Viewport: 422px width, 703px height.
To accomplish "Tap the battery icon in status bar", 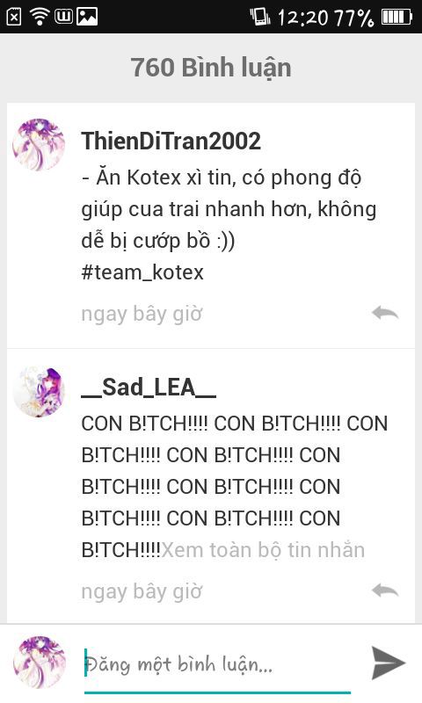I will pos(397,18).
